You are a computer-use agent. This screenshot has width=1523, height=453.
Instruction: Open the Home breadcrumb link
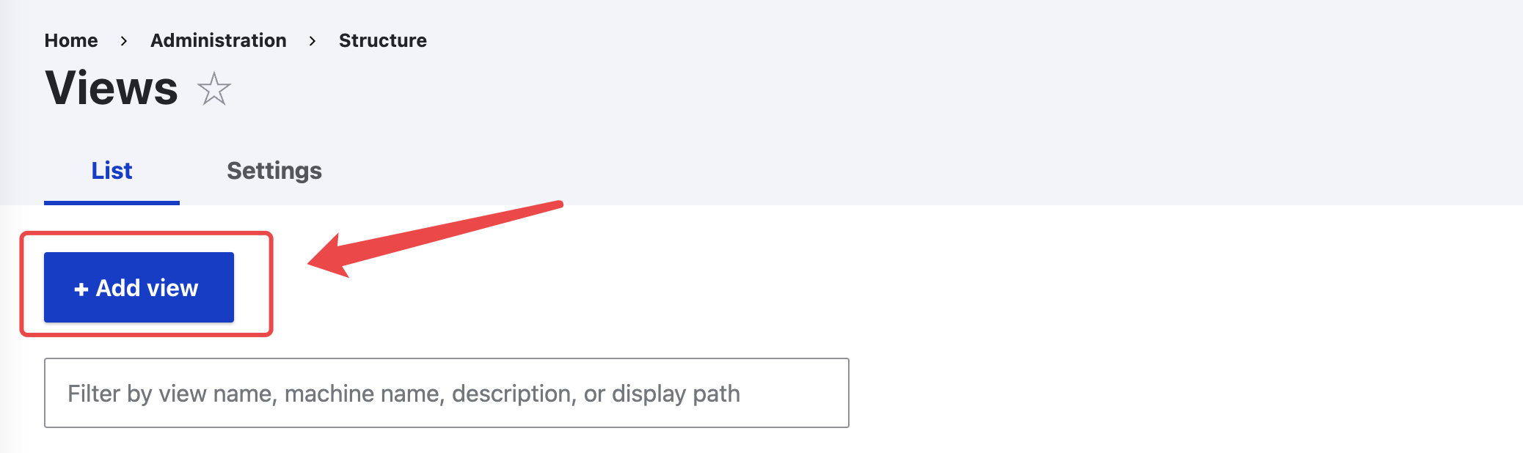click(x=71, y=40)
